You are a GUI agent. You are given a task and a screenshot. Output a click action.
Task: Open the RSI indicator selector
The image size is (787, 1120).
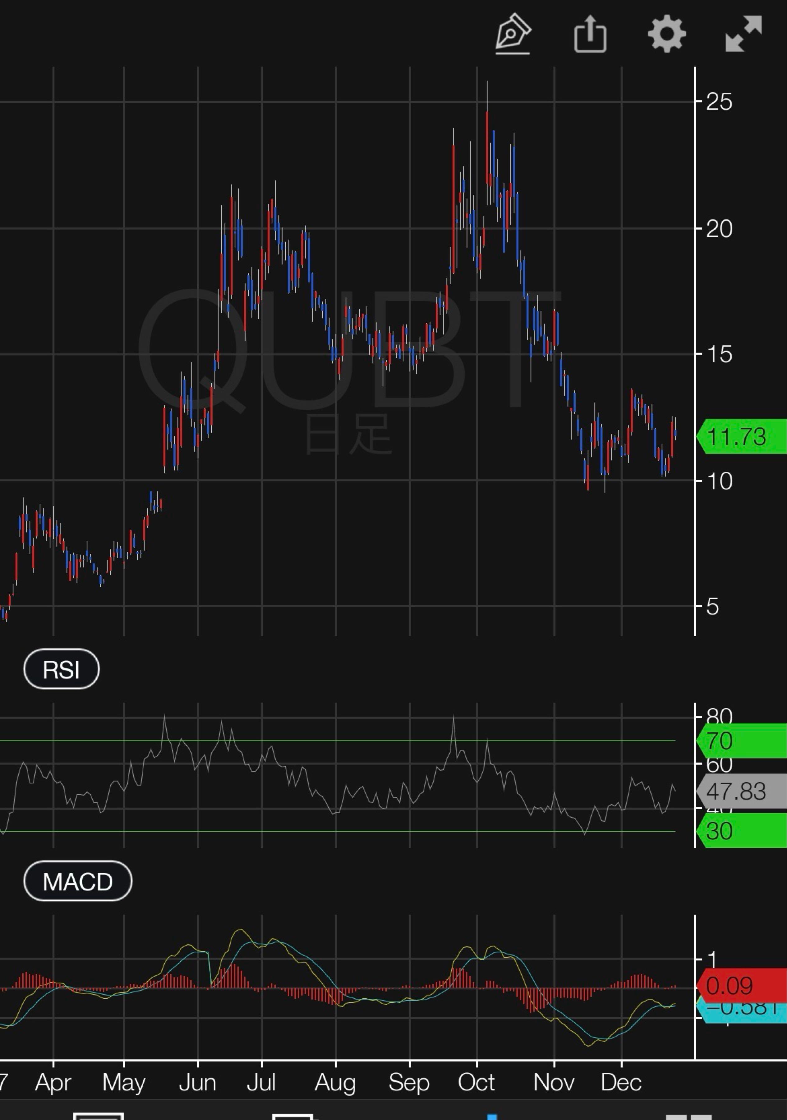point(62,669)
